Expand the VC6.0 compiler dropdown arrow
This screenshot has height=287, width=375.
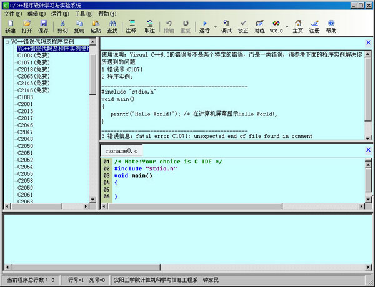[286, 26]
